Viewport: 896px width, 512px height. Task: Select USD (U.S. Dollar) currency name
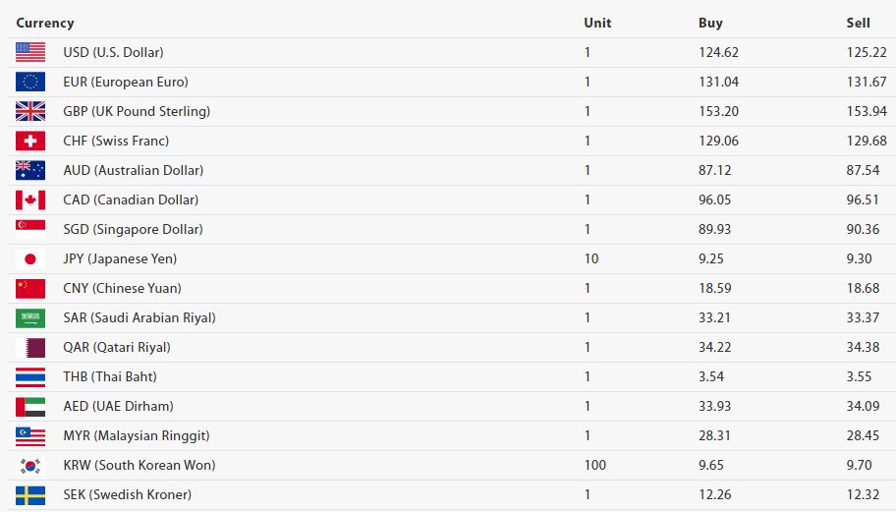click(113, 52)
